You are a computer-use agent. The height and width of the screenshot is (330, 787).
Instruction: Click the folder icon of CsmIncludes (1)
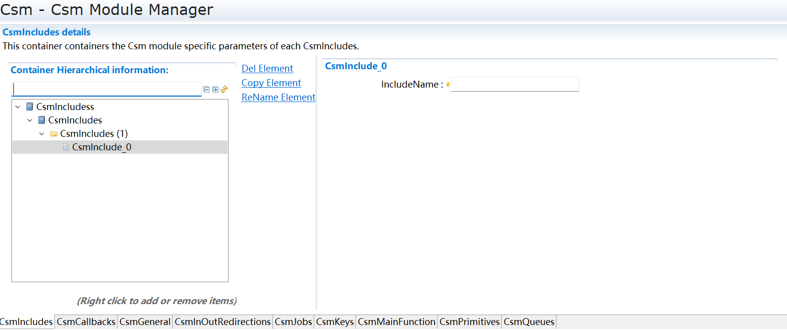(x=54, y=133)
